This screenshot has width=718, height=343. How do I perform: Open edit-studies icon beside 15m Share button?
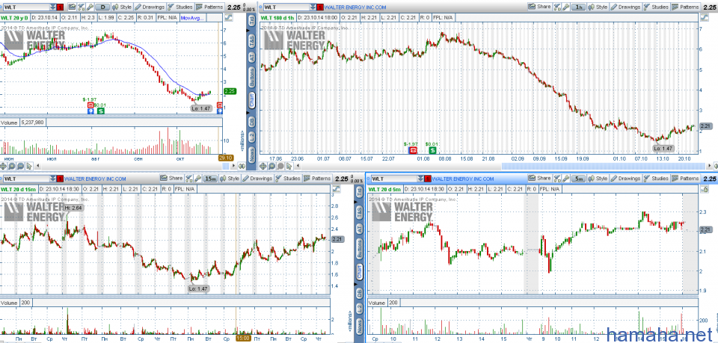coord(189,179)
